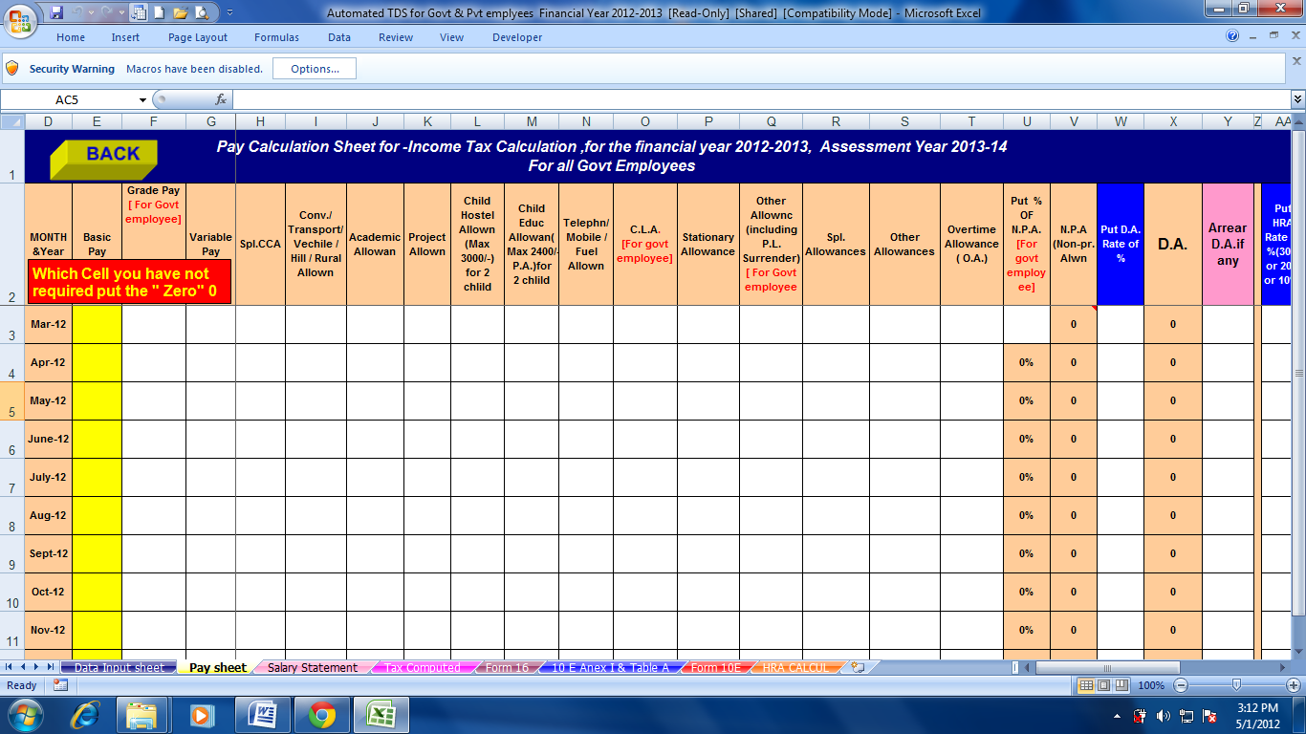The height and width of the screenshot is (734, 1306).
Task: Select column header Q
Action: tap(771, 121)
